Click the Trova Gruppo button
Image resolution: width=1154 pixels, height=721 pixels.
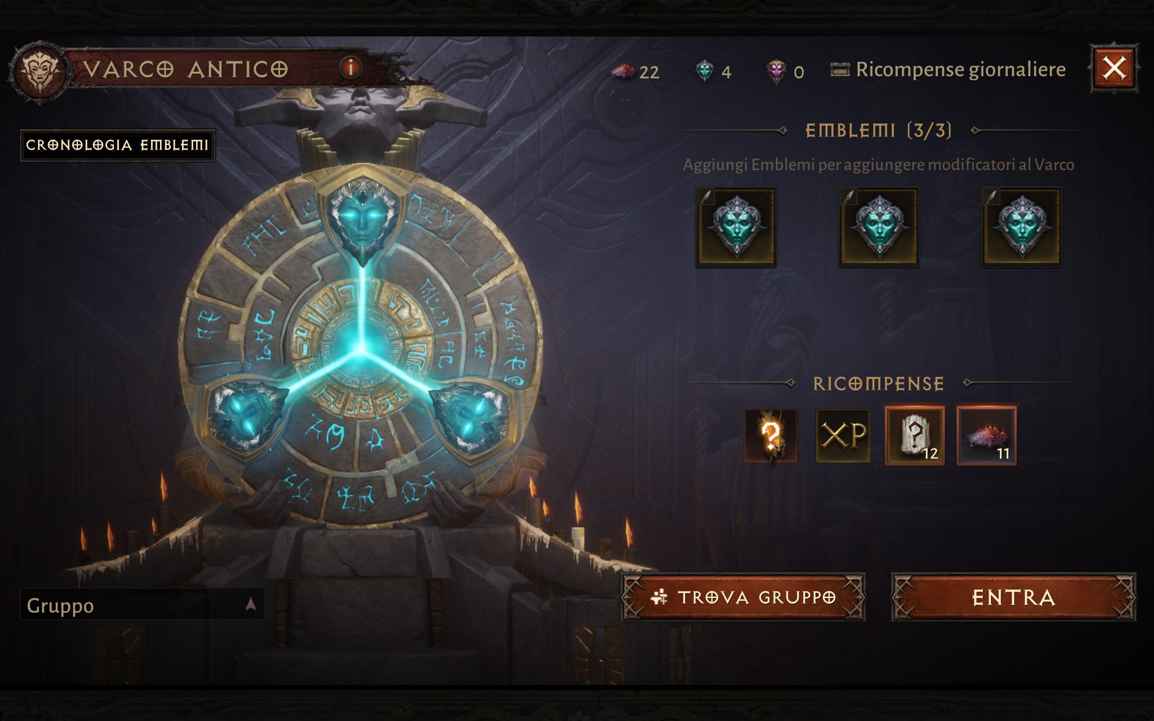(743, 597)
